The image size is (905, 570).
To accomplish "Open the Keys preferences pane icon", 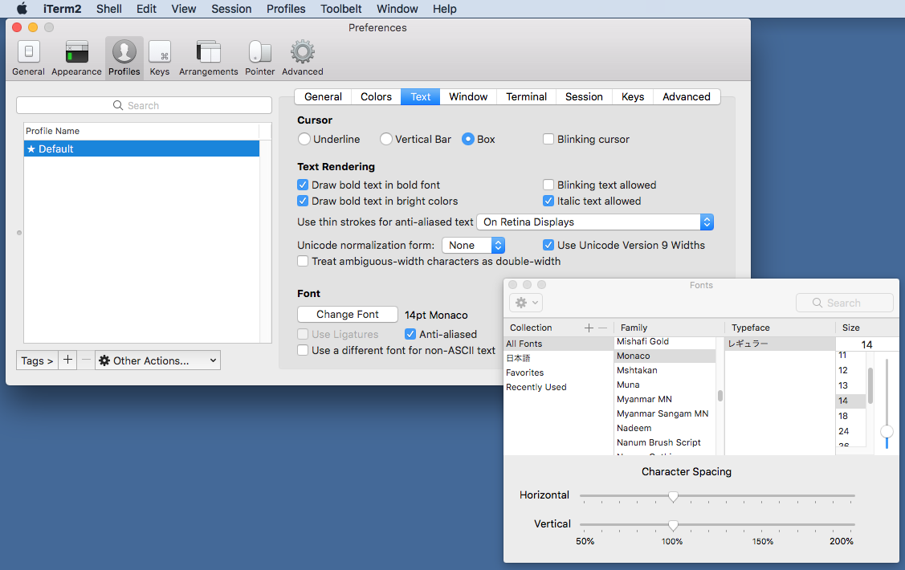I will point(159,58).
